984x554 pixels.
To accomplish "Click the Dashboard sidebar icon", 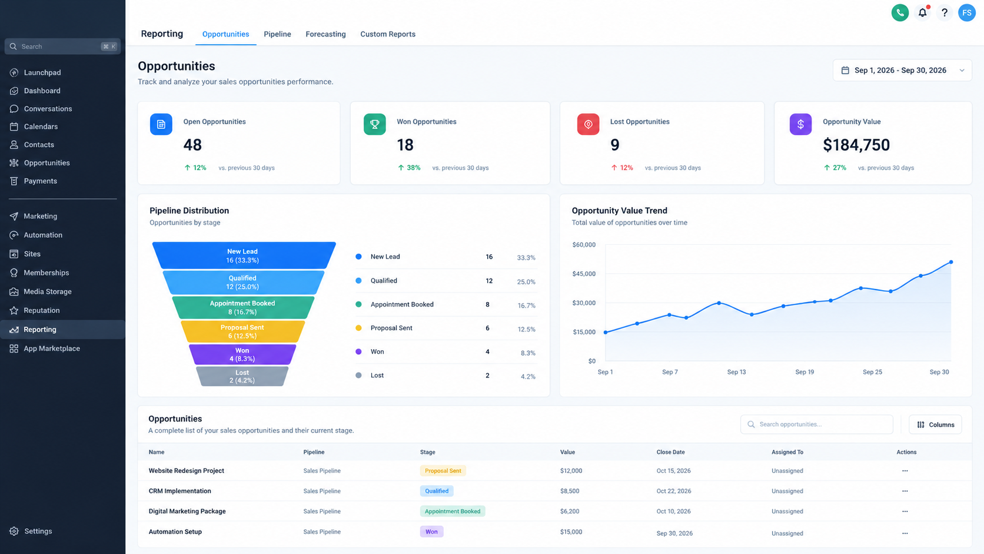I will 14,91.
